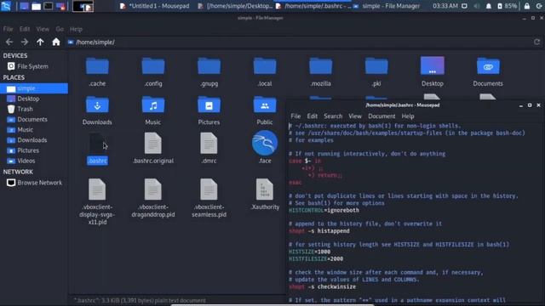Open File Manager Go menu
The height and width of the screenshot is (306, 545).
60,29
